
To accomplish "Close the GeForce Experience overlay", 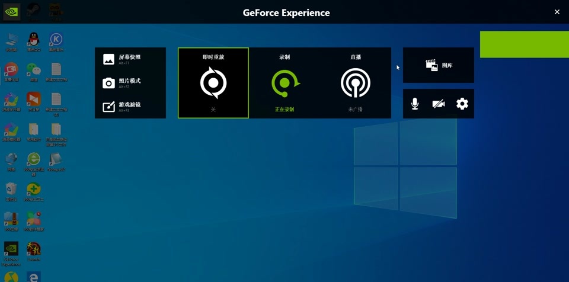I will coord(557,12).
